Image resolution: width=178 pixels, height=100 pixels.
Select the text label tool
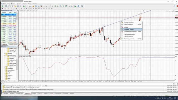[x=24, y=9]
